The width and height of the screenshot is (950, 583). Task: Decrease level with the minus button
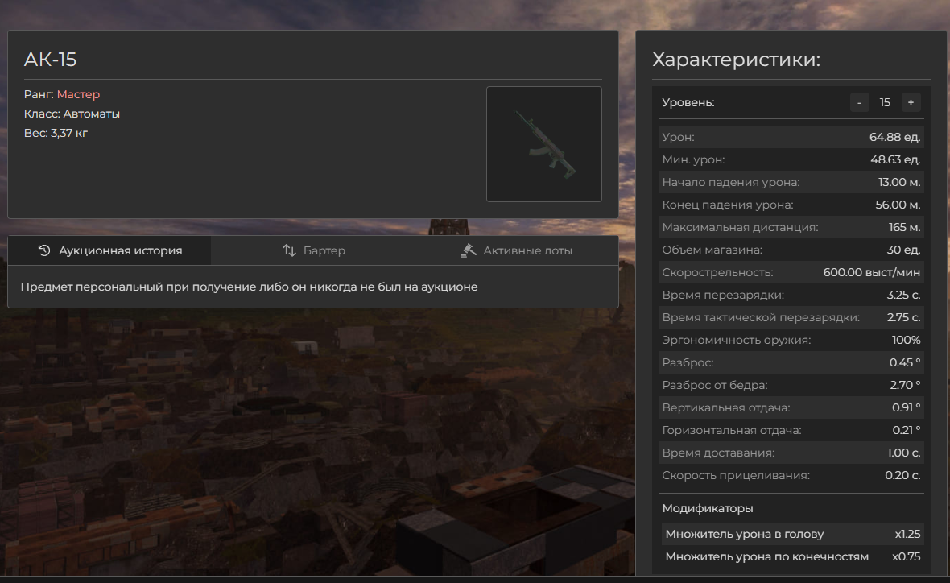click(859, 102)
